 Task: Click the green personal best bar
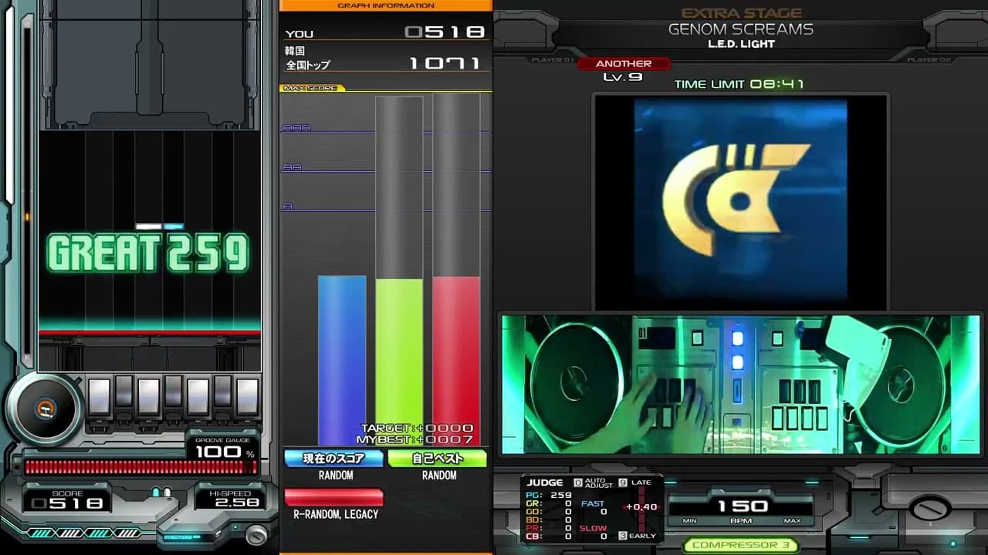(399, 362)
